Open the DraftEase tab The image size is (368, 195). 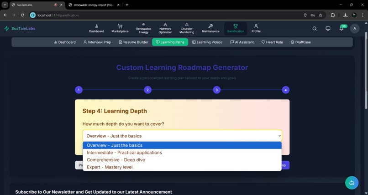coord(300,42)
